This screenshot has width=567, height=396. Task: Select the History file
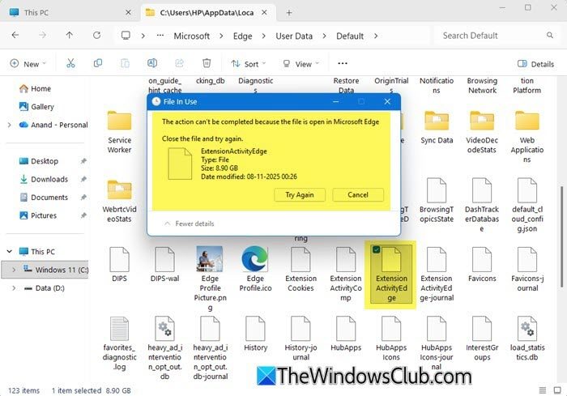(255, 334)
